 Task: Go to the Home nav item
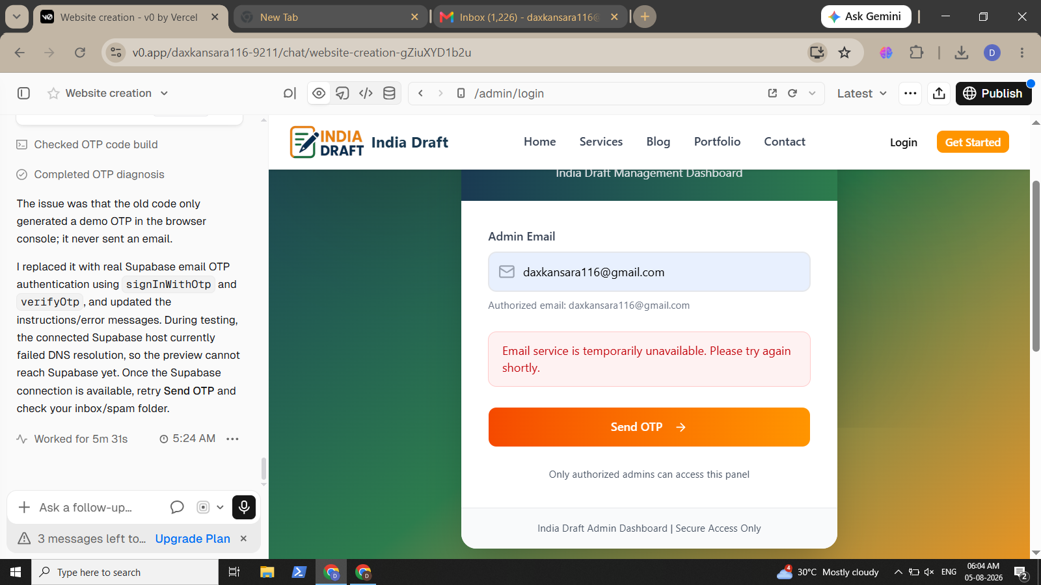point(540,142)
